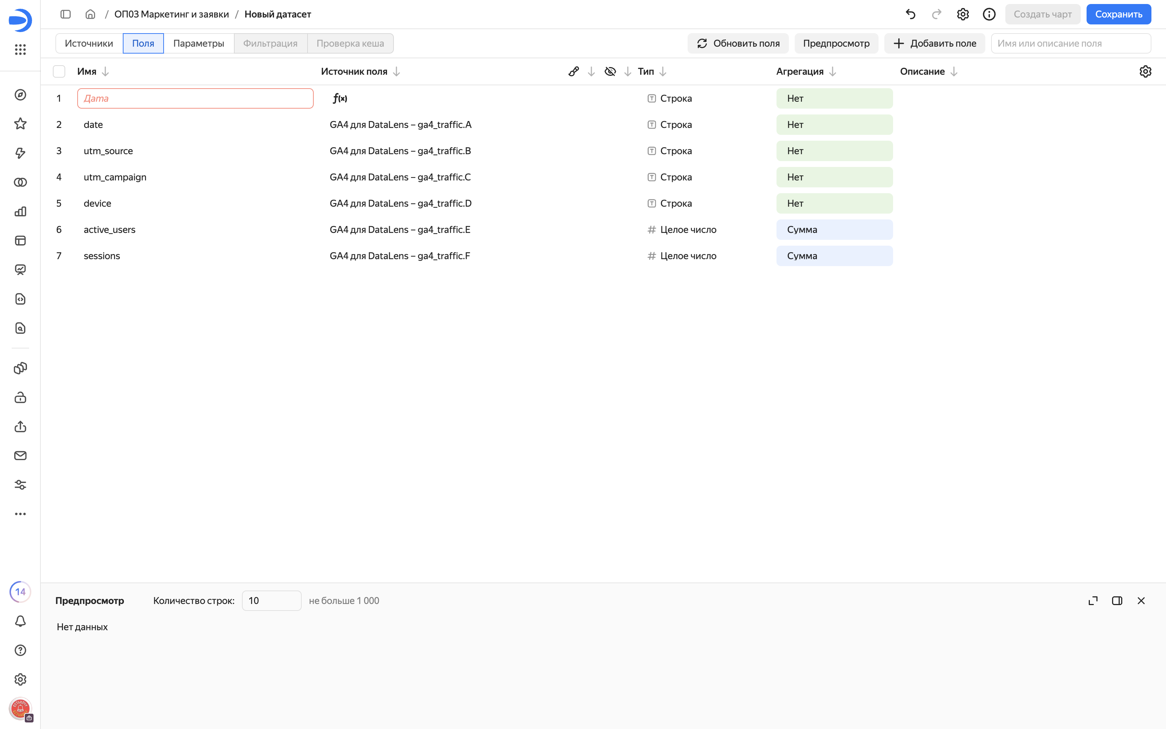Go to home via breadcrumb house icon
This screenshot has width=1166, height=729.
pos(90,15)
